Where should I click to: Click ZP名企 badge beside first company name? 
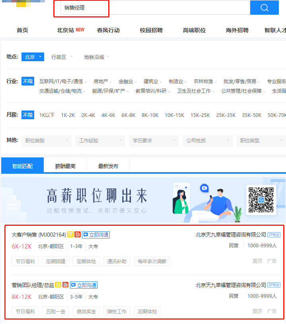click(x=274, y=235)
